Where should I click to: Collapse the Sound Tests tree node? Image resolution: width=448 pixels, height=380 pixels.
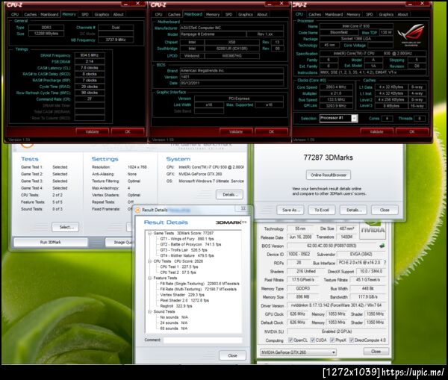pos(149,311)
